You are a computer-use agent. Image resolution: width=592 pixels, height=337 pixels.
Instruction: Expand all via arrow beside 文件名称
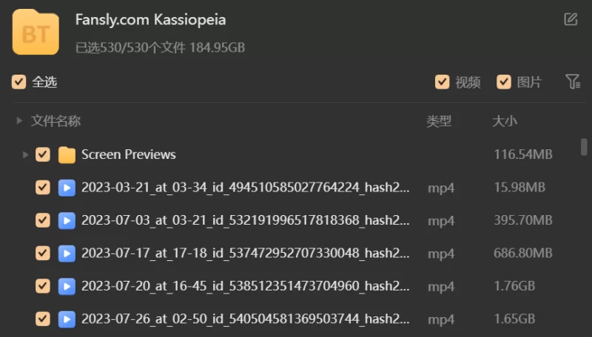pos(19,120)
